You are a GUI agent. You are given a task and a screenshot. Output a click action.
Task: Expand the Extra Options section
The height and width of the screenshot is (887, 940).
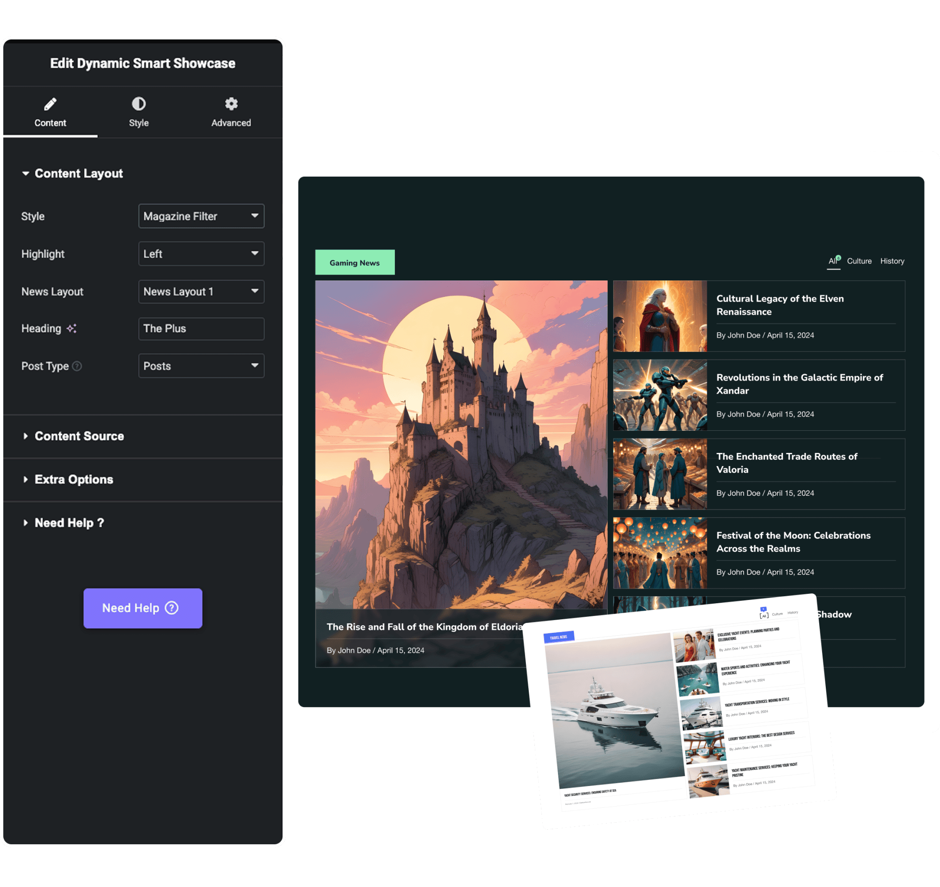[74, 479]
